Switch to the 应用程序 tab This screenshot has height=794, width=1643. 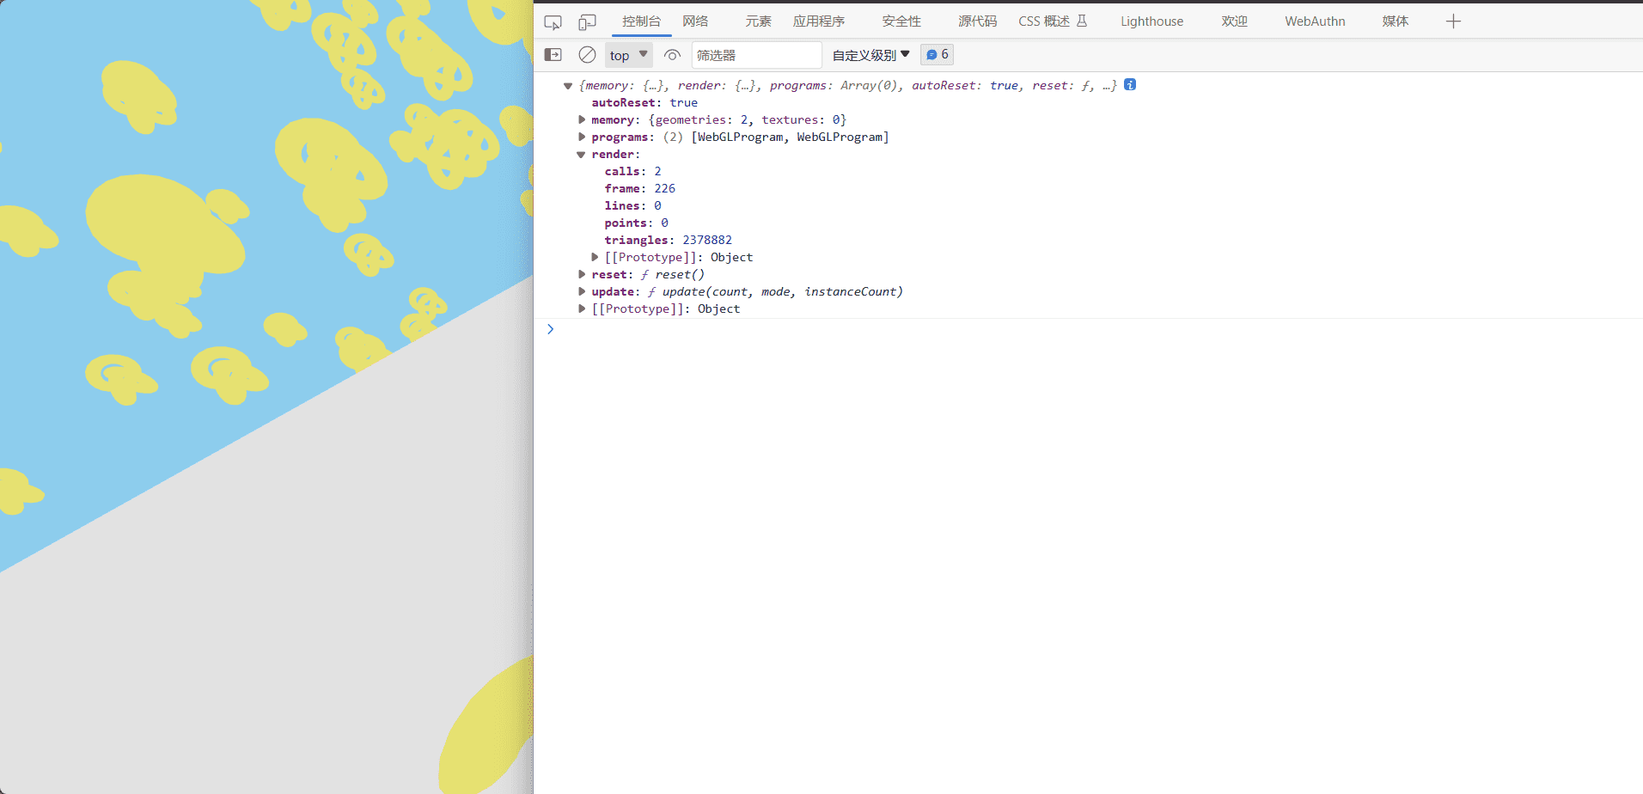coord(819,21)
